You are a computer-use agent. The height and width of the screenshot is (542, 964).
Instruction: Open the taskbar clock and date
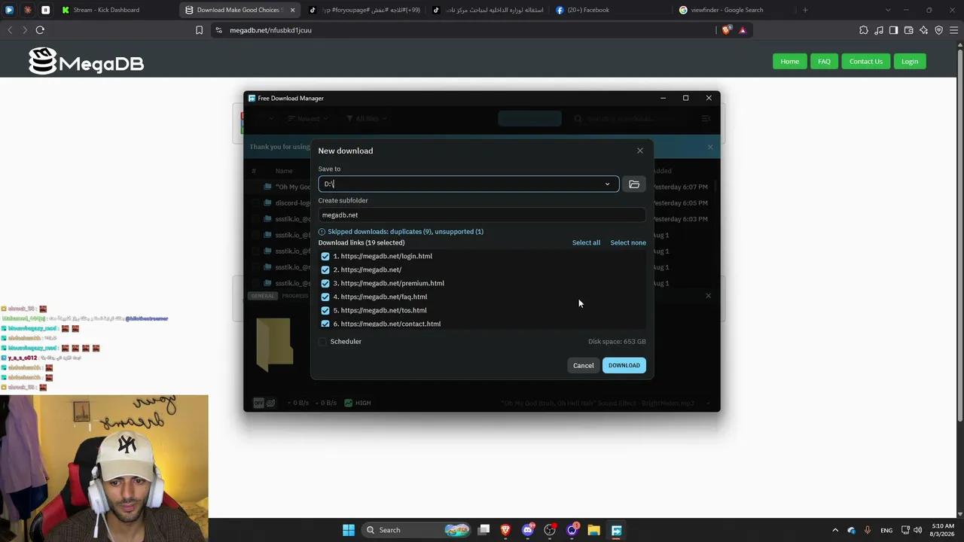click(x=942, y=530)
